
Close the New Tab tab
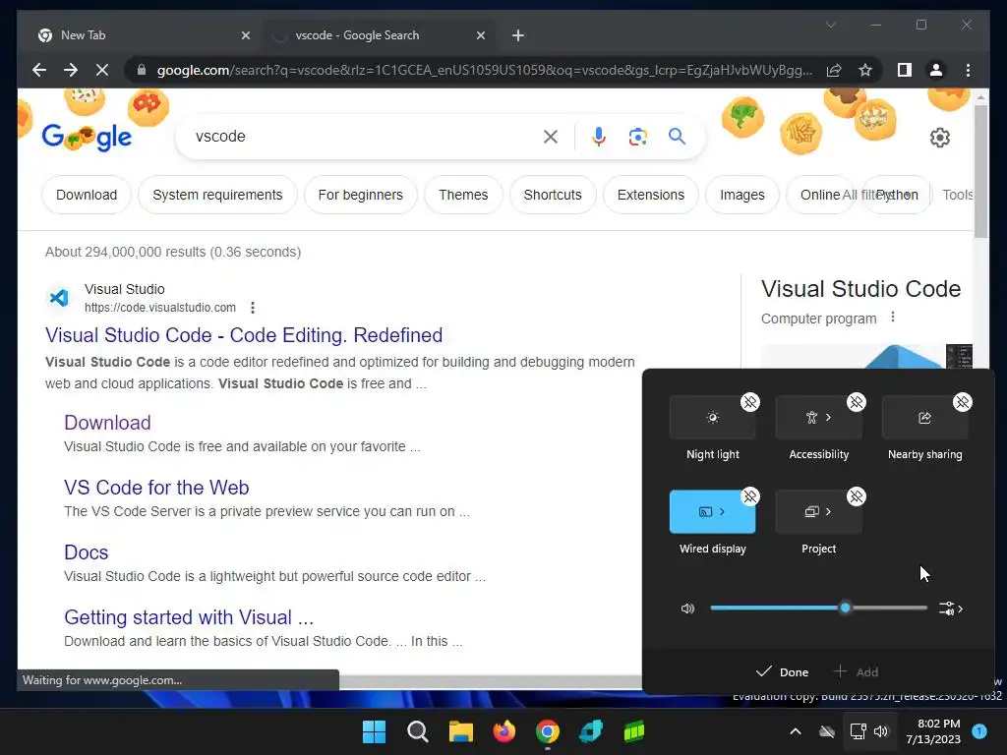pyautogui.click(x=245, y=36)
